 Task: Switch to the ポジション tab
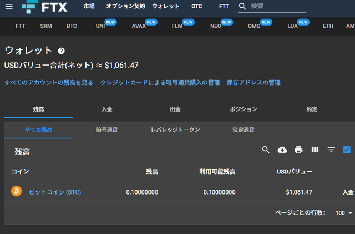pos(244,109)
